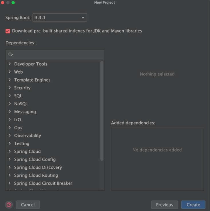
Task: Select the Security row label
Action: coord(22,88)
